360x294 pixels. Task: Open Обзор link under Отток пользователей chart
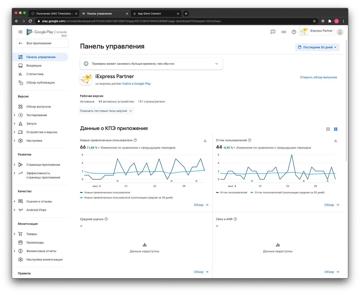pyautogui.click(x=332, y=205)
